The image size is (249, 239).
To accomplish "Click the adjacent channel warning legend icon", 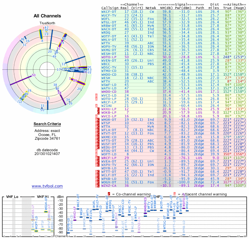I will [x=175, y=194].
